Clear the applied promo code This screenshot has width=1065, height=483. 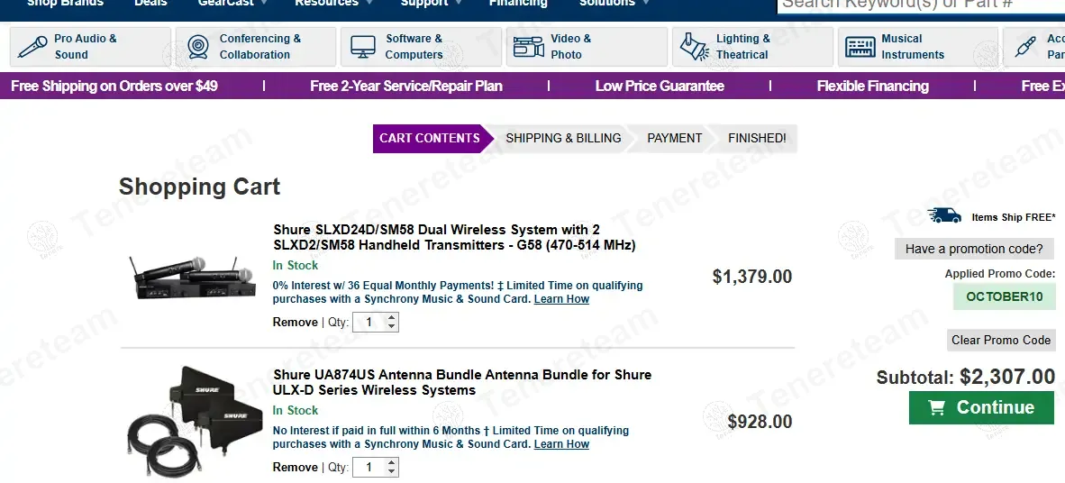coord(1001,340)
